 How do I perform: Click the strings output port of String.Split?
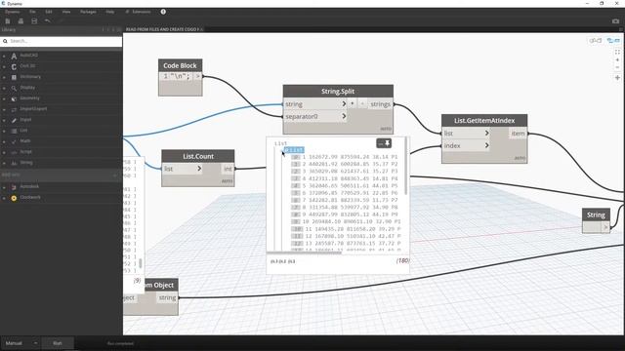click(x=380, y=104)
